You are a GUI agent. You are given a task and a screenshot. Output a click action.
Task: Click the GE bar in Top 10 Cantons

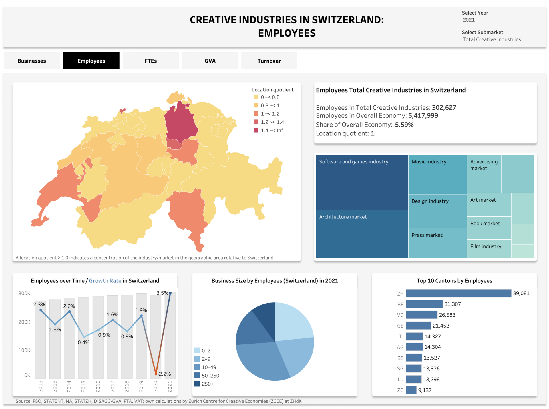[418, 326]
